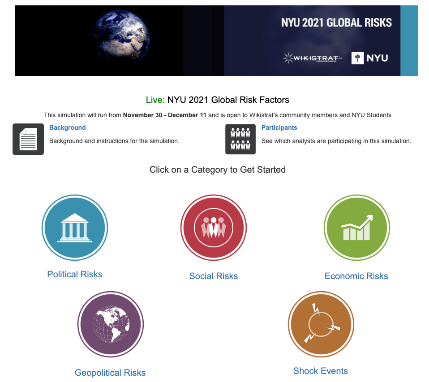The height and width of the screenshot is (382, 429).
Task: Open the Background link
Action: tap(67, 127)
